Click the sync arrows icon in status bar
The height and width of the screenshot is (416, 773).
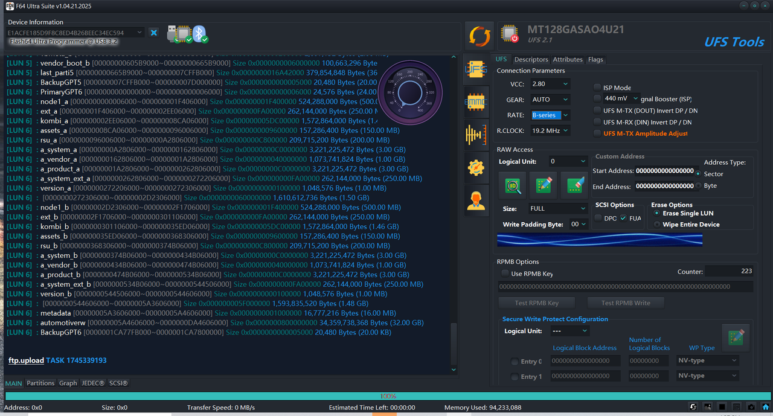pos(693,408)
